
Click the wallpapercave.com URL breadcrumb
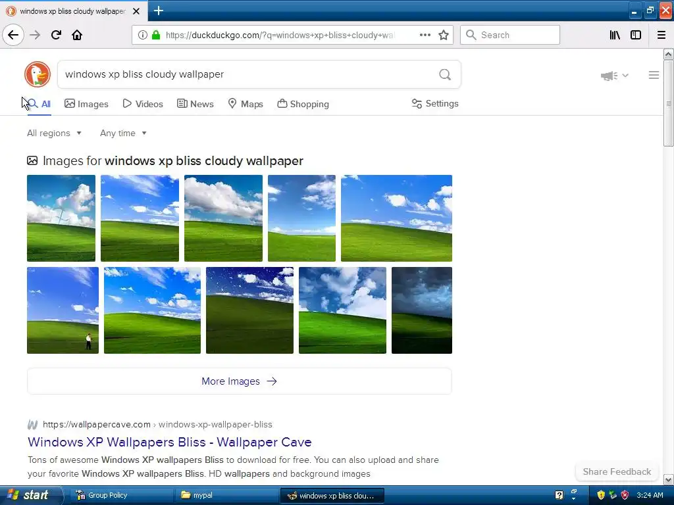(x=157, y=425)
